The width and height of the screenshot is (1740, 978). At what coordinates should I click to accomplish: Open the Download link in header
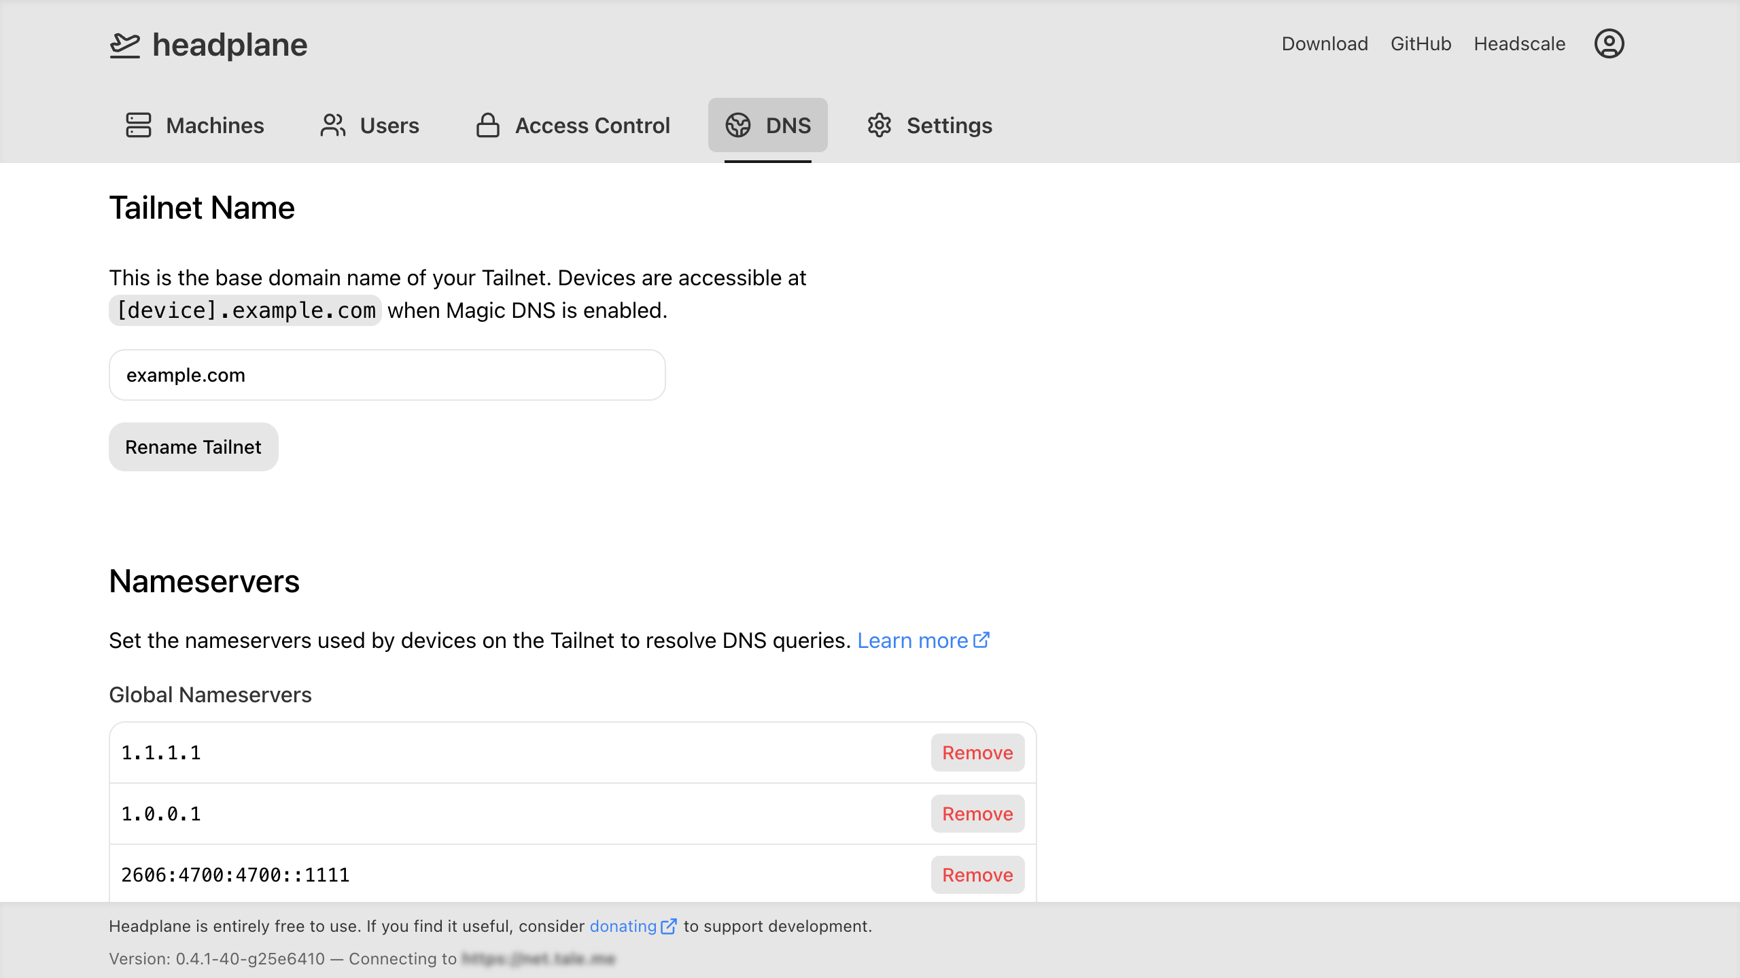coord(1325,44)
